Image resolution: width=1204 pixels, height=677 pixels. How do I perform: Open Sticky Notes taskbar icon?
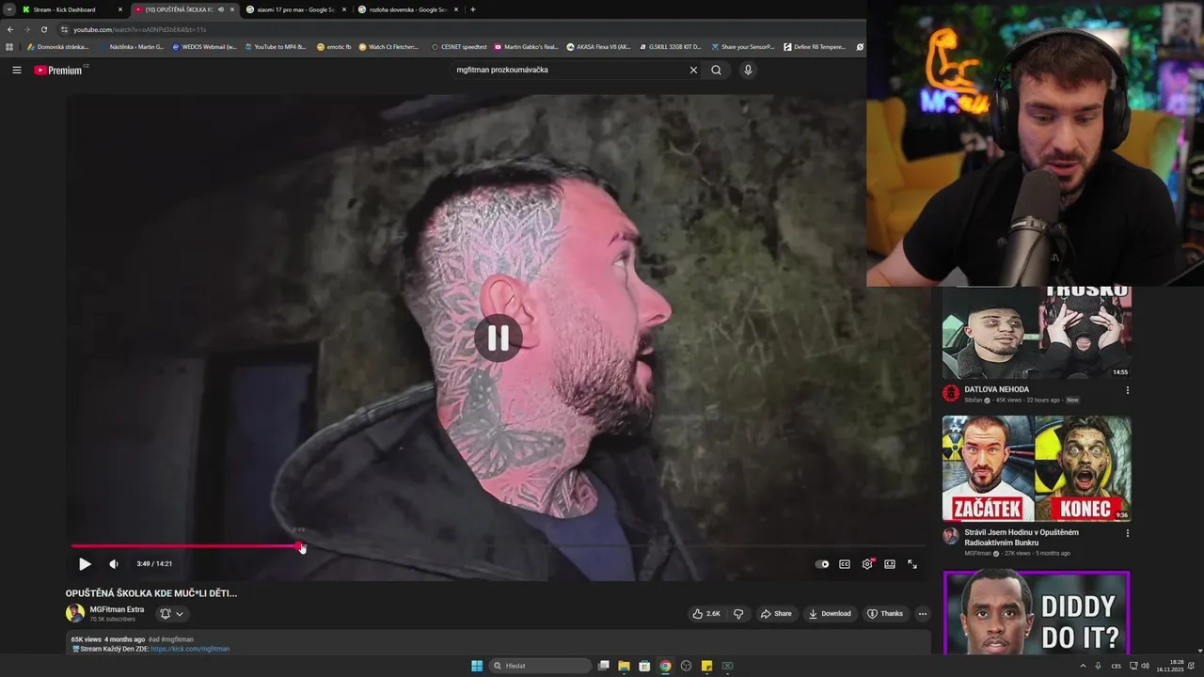click(x=706, y=666)
